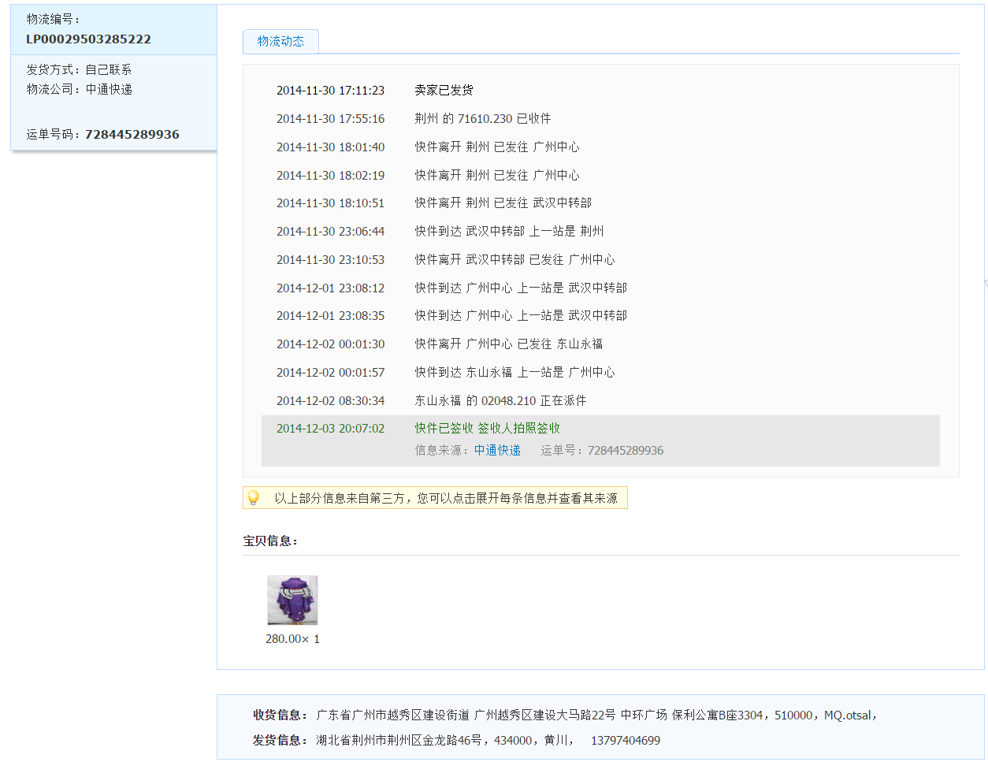Image resolution: width=988 pixels, height=762 pixels.
Task: Select the 卖家已发货 tracking entry
Action: tap(444, 91)
